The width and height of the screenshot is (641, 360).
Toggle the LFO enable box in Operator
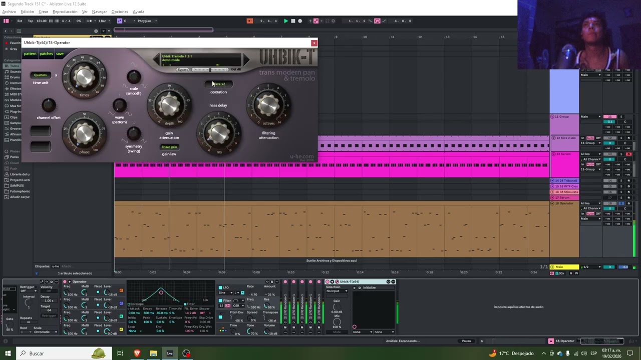click(x=220, y=287)
